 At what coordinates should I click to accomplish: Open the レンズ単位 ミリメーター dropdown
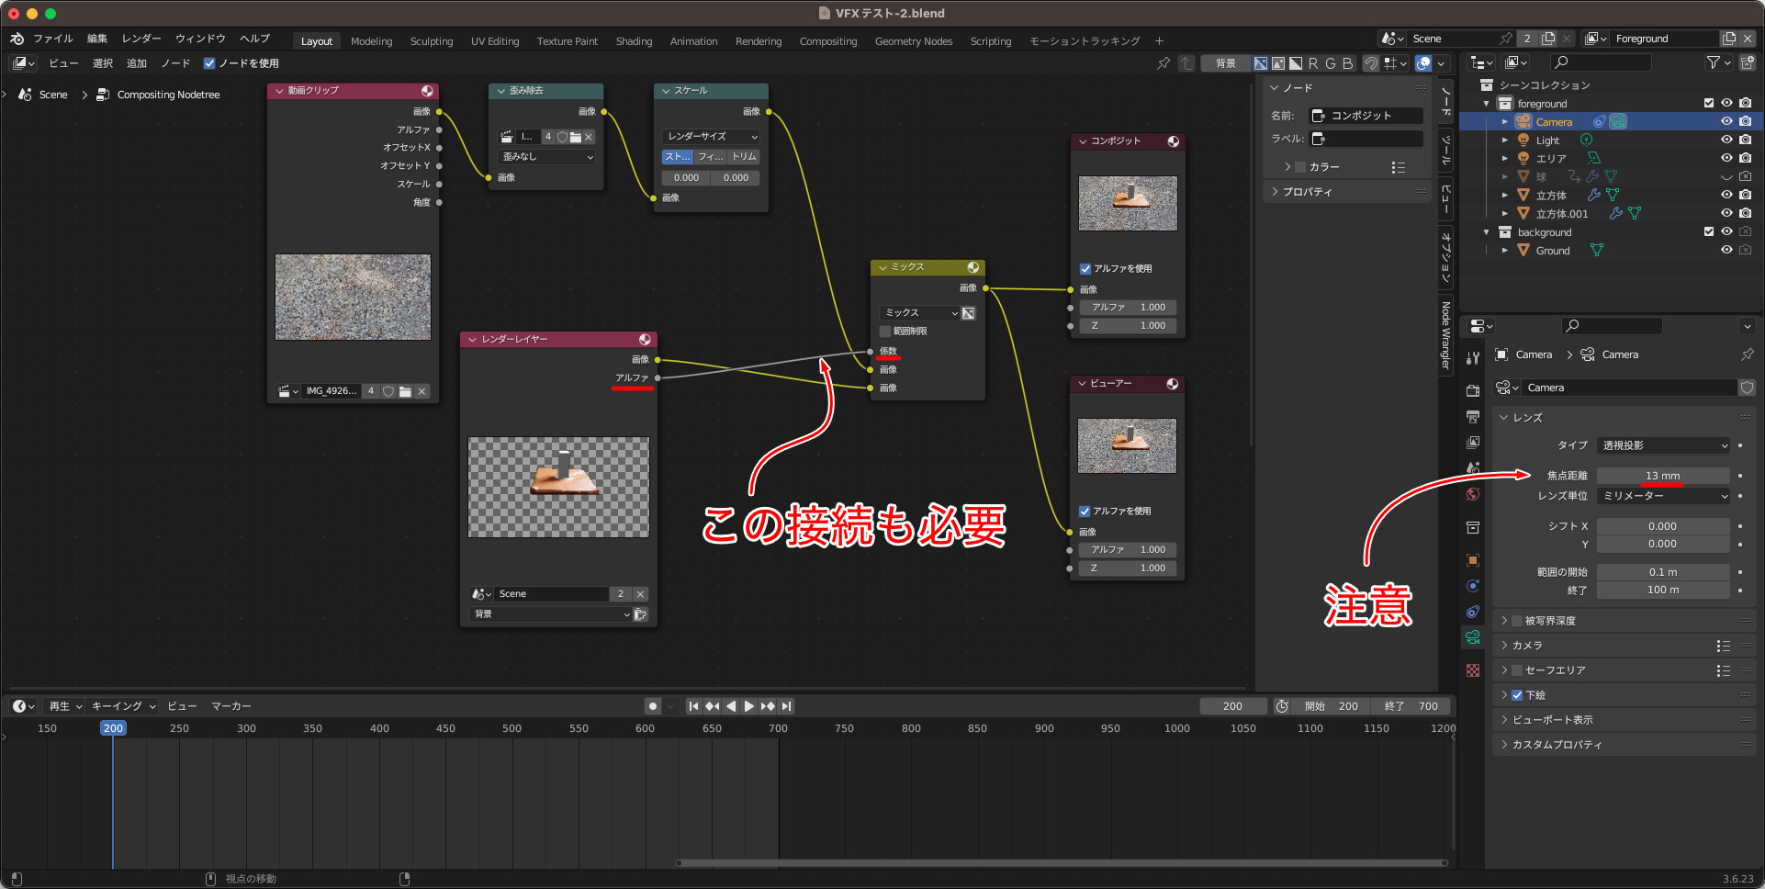coord(1663,496)
